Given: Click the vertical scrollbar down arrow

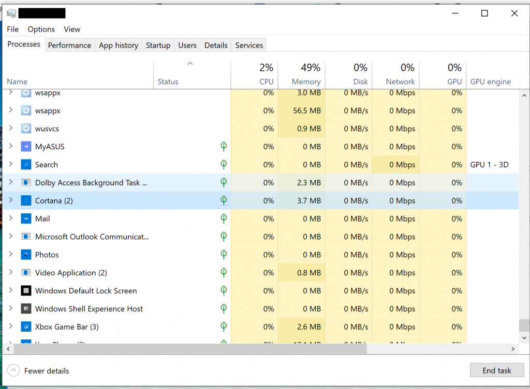Looking at the screenshot, I should coord(524,338).
